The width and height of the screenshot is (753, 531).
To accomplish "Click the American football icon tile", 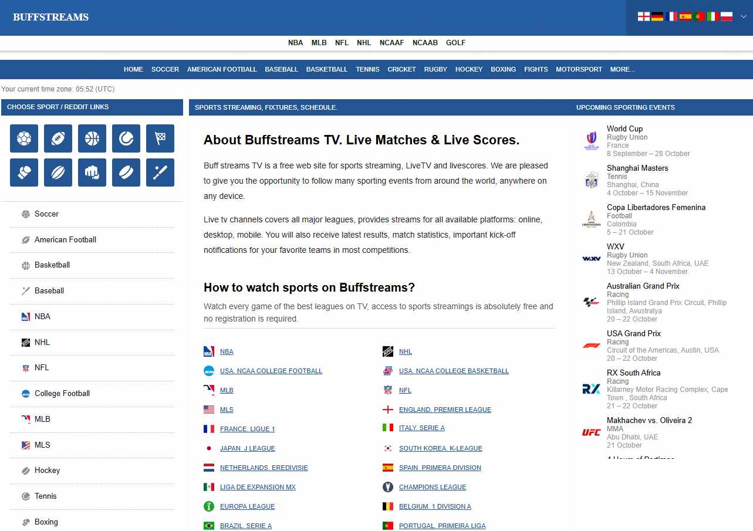I will pos(58,138).
